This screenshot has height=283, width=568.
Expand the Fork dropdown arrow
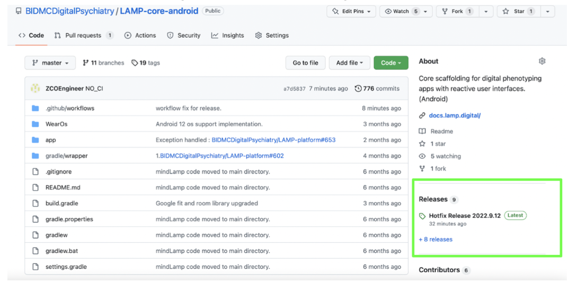(x=486, y=12)
